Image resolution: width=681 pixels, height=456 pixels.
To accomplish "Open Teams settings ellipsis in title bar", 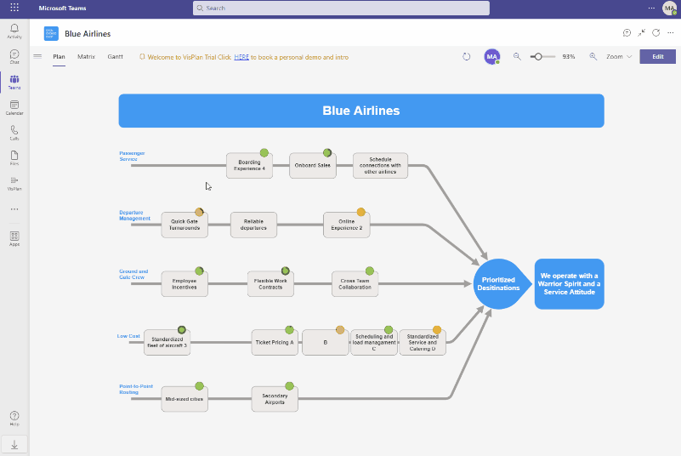I will click(651, 8).
